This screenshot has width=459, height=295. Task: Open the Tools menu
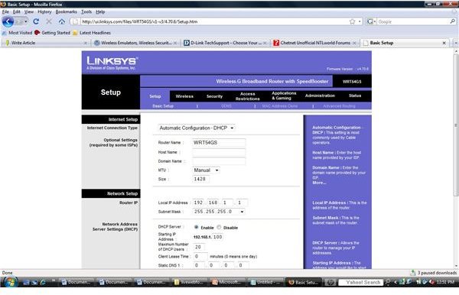pyautogui.click(x=86, y=11)
